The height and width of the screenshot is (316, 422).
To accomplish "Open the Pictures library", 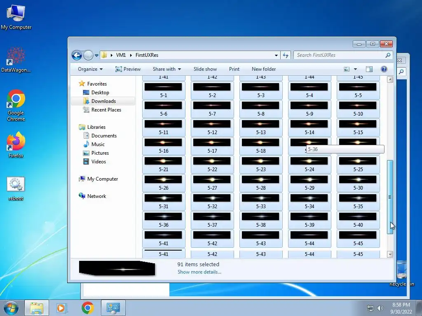I will pos(96,153).
